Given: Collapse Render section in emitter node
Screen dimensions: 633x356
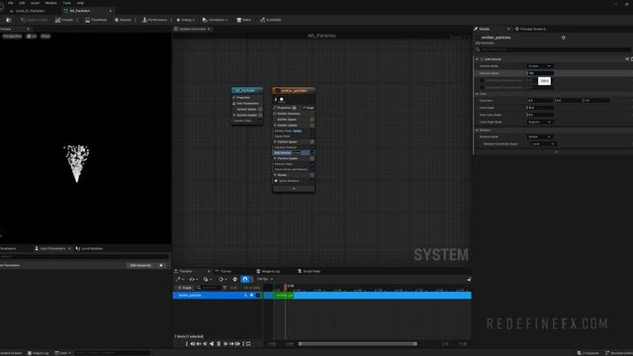Looking at the screenshot, I should pos(275,175).
